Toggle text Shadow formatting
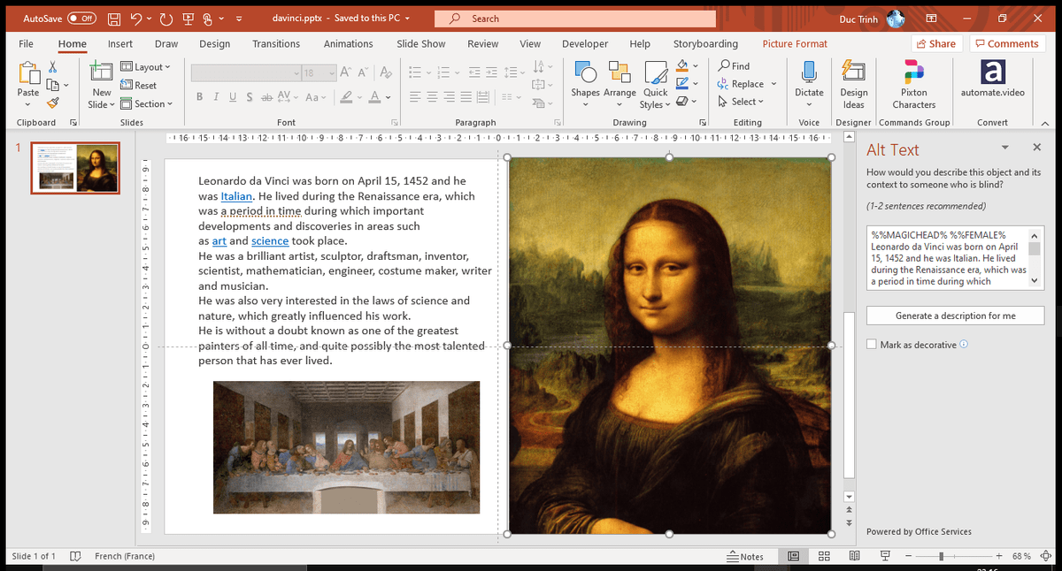The height and width of the screenshot is (571, 1062). click(250, 97)
